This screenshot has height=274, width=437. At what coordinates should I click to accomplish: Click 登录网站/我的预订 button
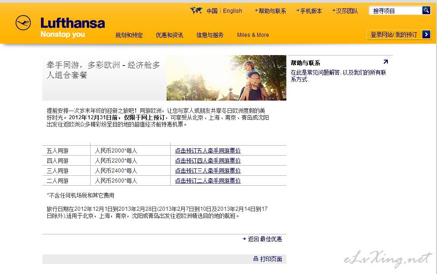(399, 34)
